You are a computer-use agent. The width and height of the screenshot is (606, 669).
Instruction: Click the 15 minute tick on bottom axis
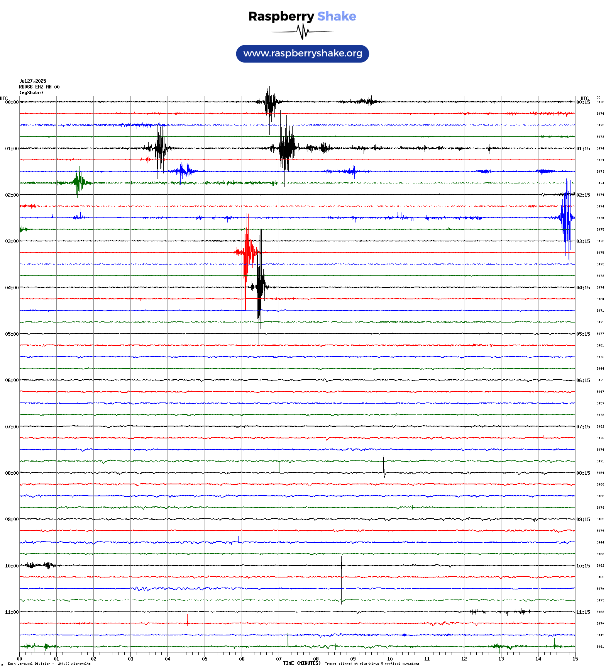coord(575,659)
